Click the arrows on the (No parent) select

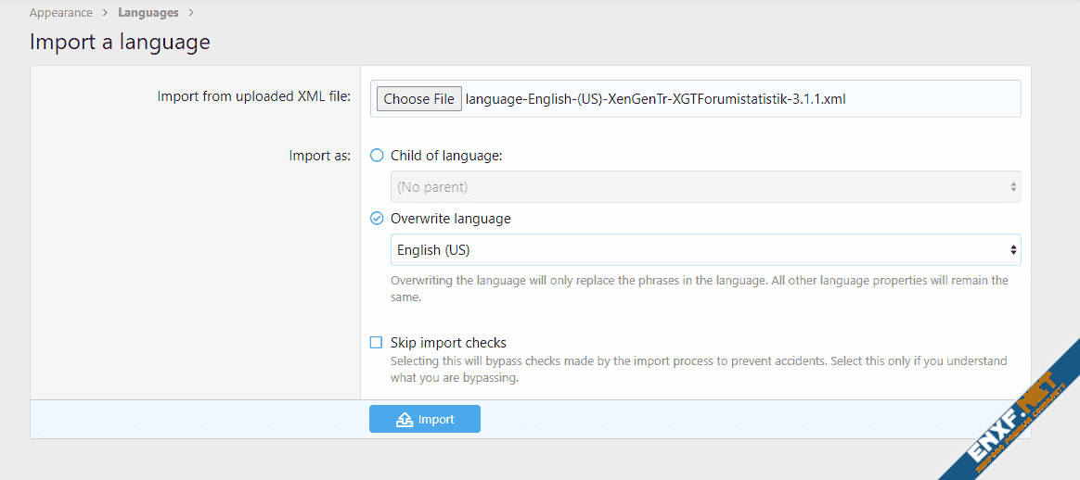[x=1012, y=187]
